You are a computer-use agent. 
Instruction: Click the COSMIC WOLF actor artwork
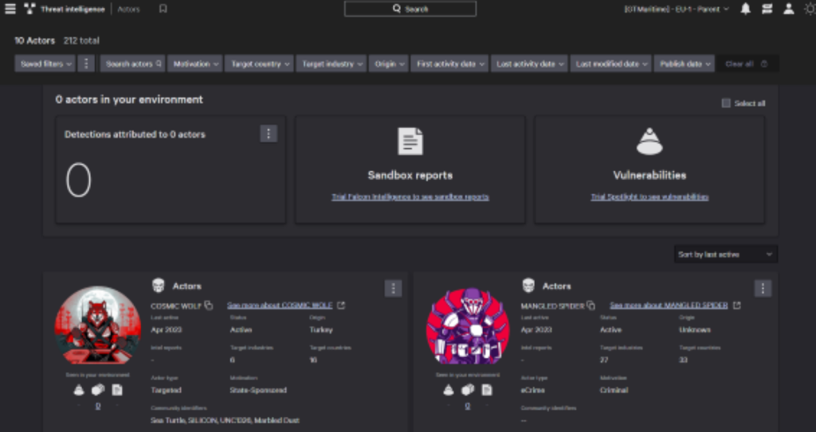97,325
